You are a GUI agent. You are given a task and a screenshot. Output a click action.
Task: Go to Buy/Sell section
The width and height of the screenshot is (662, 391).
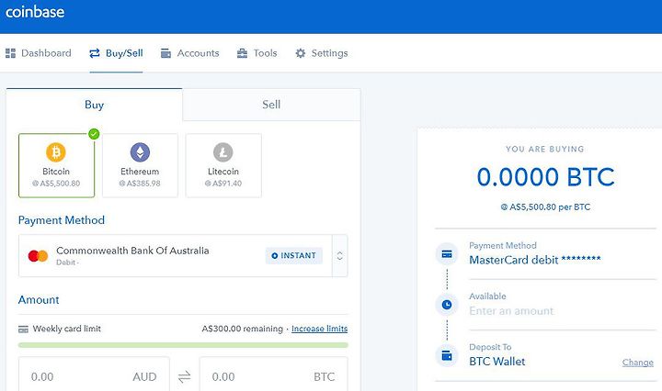pos(116,53)
